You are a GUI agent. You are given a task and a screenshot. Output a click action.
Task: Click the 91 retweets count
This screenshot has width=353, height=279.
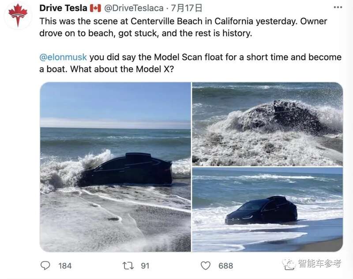pos(145,265)
